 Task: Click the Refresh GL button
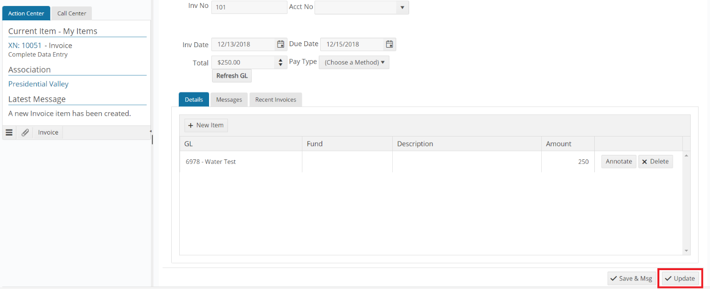click(231, 75)
